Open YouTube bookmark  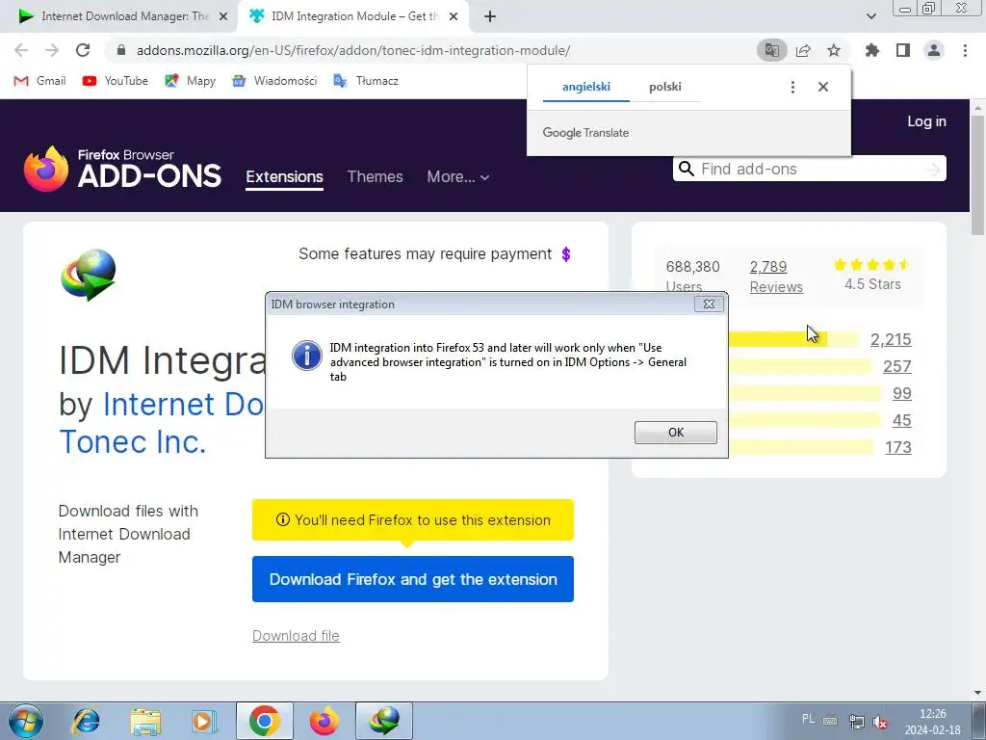click(116, 81)
